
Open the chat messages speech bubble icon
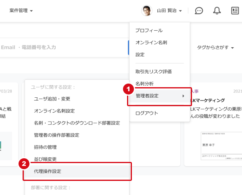[x=199, y=10]
